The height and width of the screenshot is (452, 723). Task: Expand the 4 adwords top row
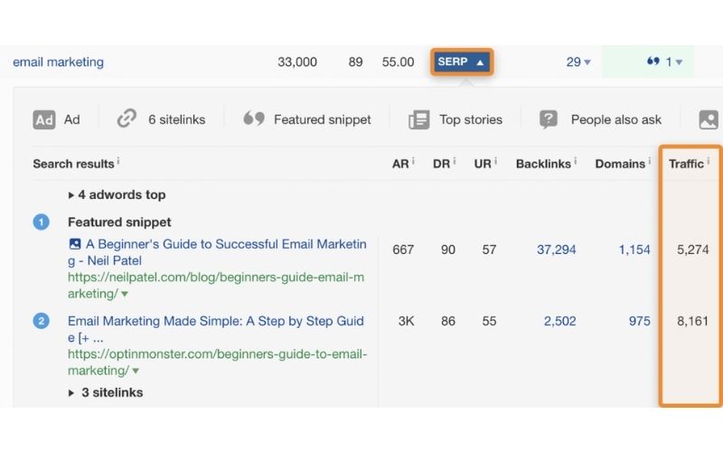[x=117, y=194]
